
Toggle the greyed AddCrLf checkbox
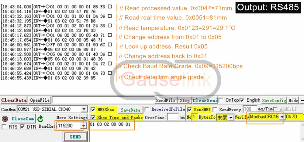[275, 109]
